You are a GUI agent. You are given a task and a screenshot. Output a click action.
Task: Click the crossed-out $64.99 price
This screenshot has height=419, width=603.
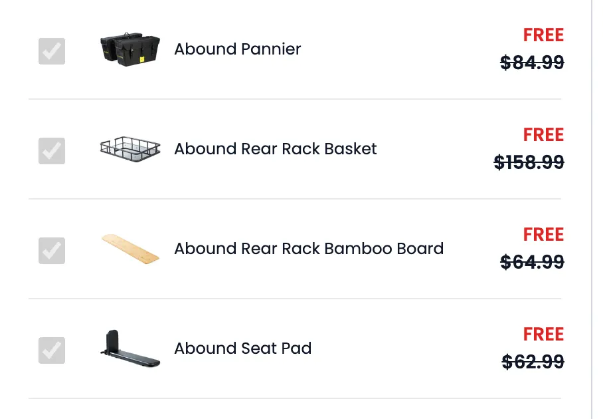(x=532, y=262)
